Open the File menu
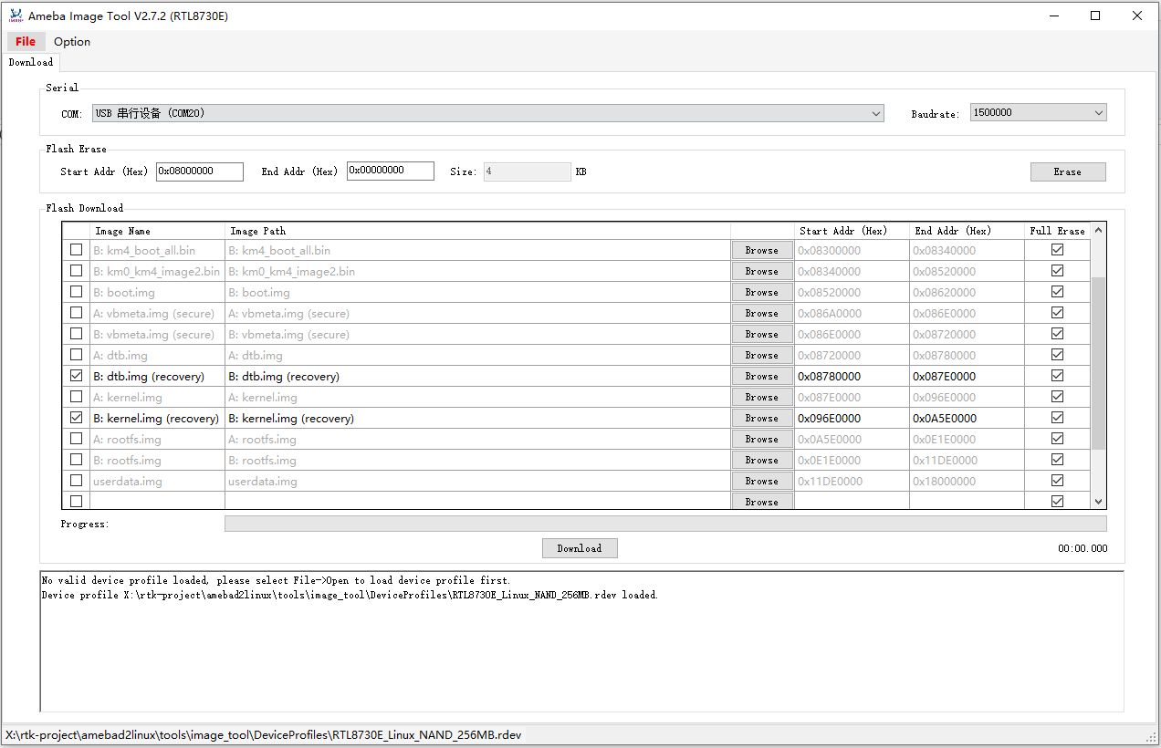 tap(26, 41)
